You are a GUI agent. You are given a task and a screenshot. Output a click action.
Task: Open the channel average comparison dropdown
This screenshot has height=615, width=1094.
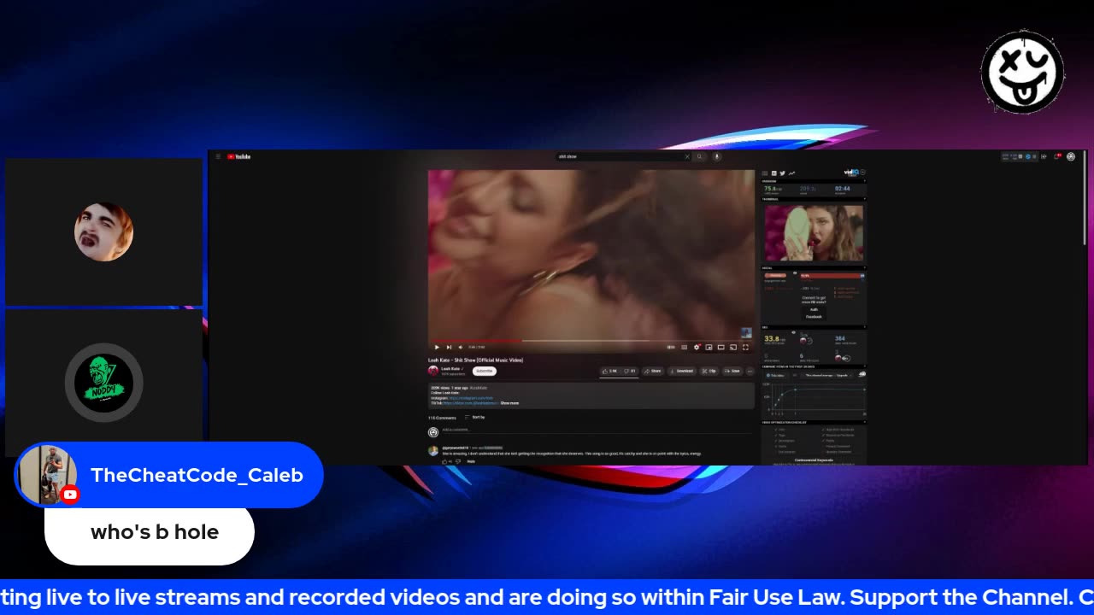tap(827, 375)
